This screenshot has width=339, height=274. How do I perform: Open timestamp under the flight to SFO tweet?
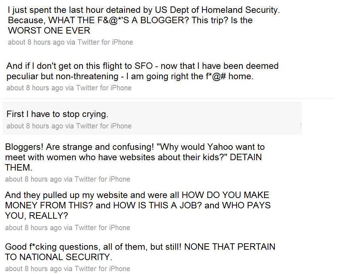(x=35, y=88)
